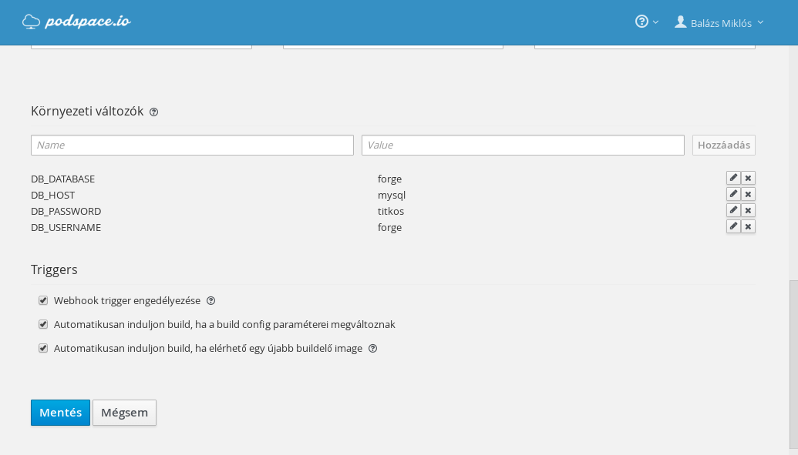Edit the DB_USERNAME variable

(x=733, y=226)
